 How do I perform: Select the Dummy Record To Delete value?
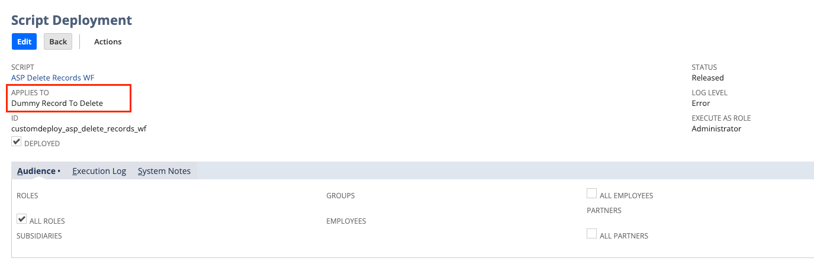57,103
